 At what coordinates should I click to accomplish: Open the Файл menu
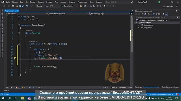point(8,2)
